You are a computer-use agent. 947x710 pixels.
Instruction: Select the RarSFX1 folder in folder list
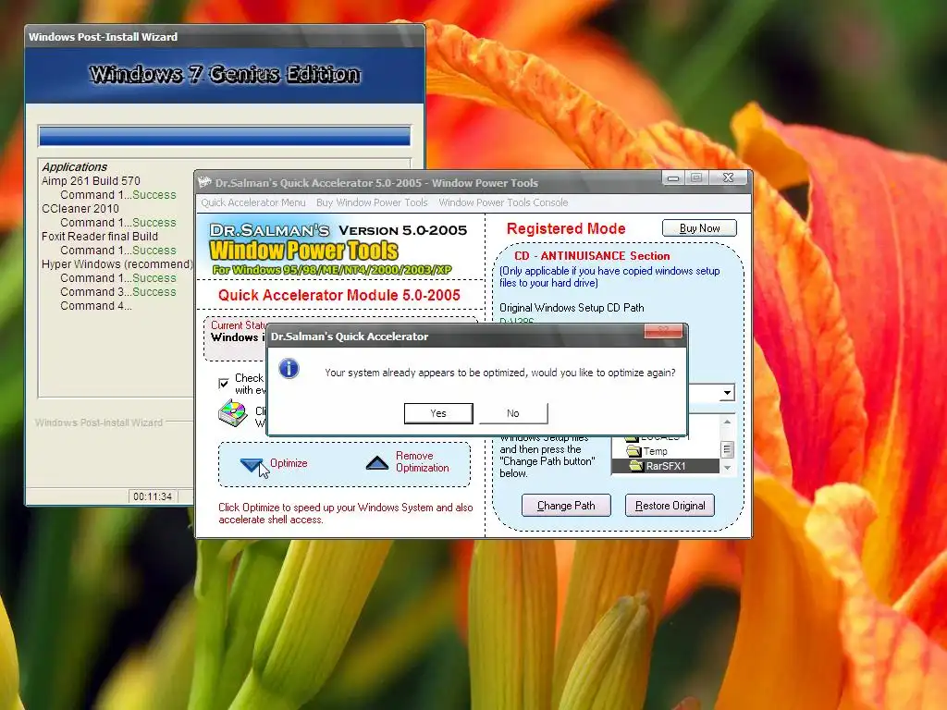click(x=666, y=466)
